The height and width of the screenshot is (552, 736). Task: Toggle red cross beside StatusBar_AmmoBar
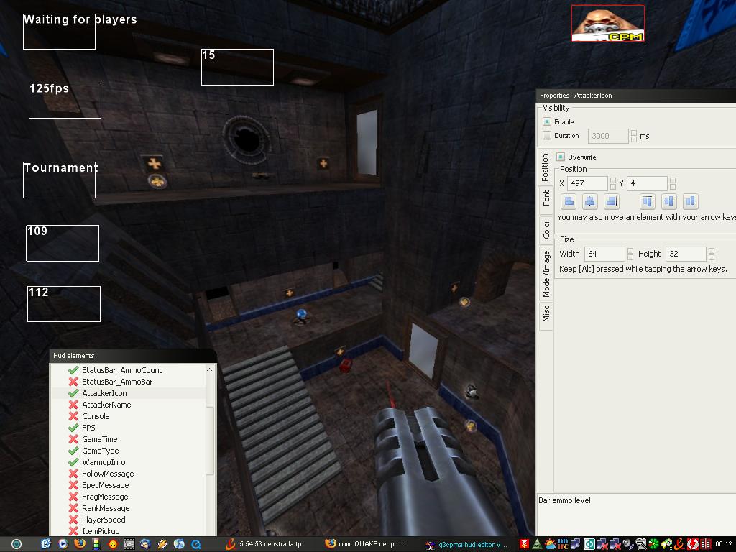point(73,382)
